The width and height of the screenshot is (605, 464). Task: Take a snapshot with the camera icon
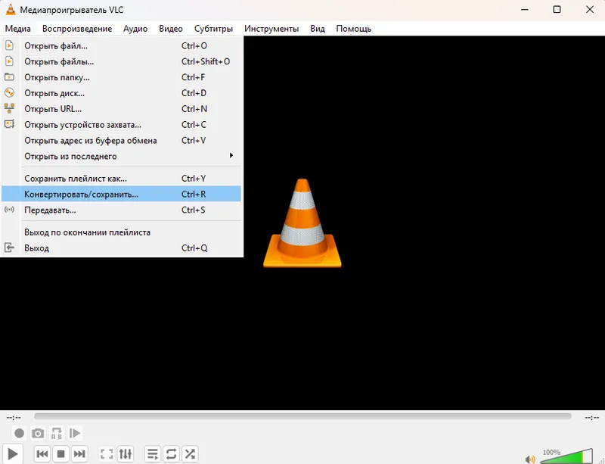click(x=38, y=434)
